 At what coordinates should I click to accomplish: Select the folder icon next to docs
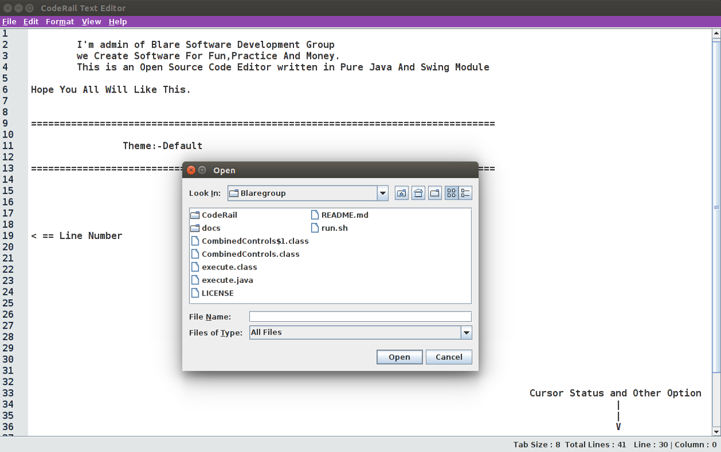[194, 228]
